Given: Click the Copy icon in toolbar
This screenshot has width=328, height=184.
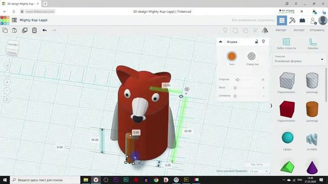Looking at the screenshot, I should (x=5, y=30).
